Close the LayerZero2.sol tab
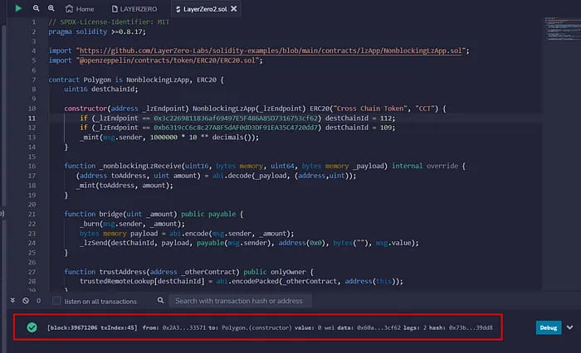The height and width of the screenshot is (353, 581). [x=234, y=8]
